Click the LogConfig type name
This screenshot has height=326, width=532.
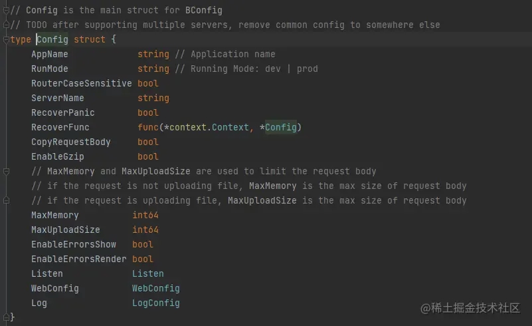(x=155, y=303)
